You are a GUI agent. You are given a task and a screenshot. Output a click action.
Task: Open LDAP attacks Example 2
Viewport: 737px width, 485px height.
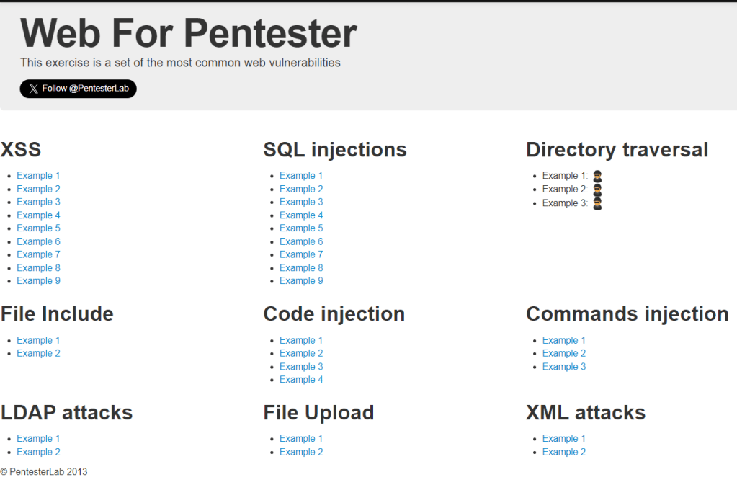[x=38, y=452]
